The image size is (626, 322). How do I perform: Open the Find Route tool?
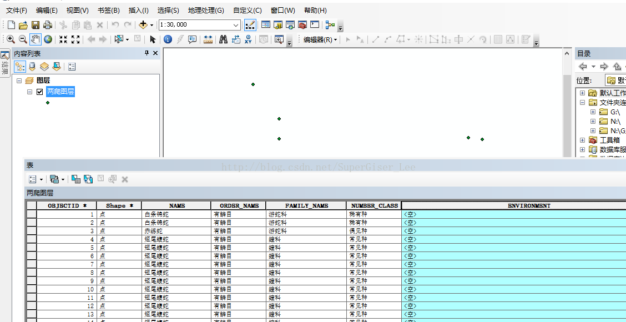tap(236, 39)
